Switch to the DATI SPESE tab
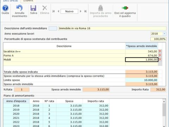The width and height of the screenshot is (169, 127). tap(11, 1)
